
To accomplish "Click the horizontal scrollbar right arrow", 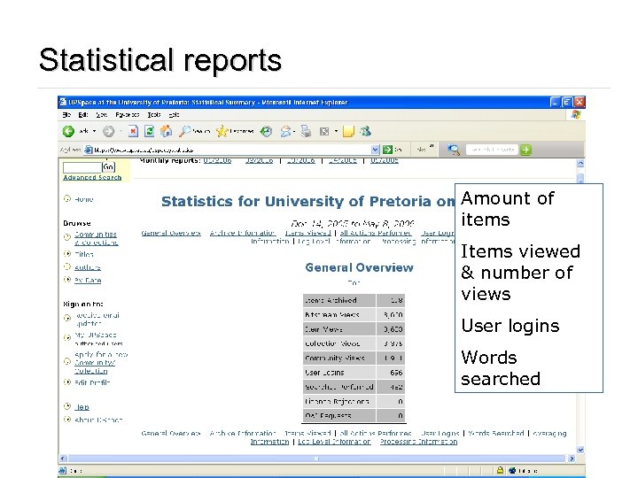I will pos(572,459).
